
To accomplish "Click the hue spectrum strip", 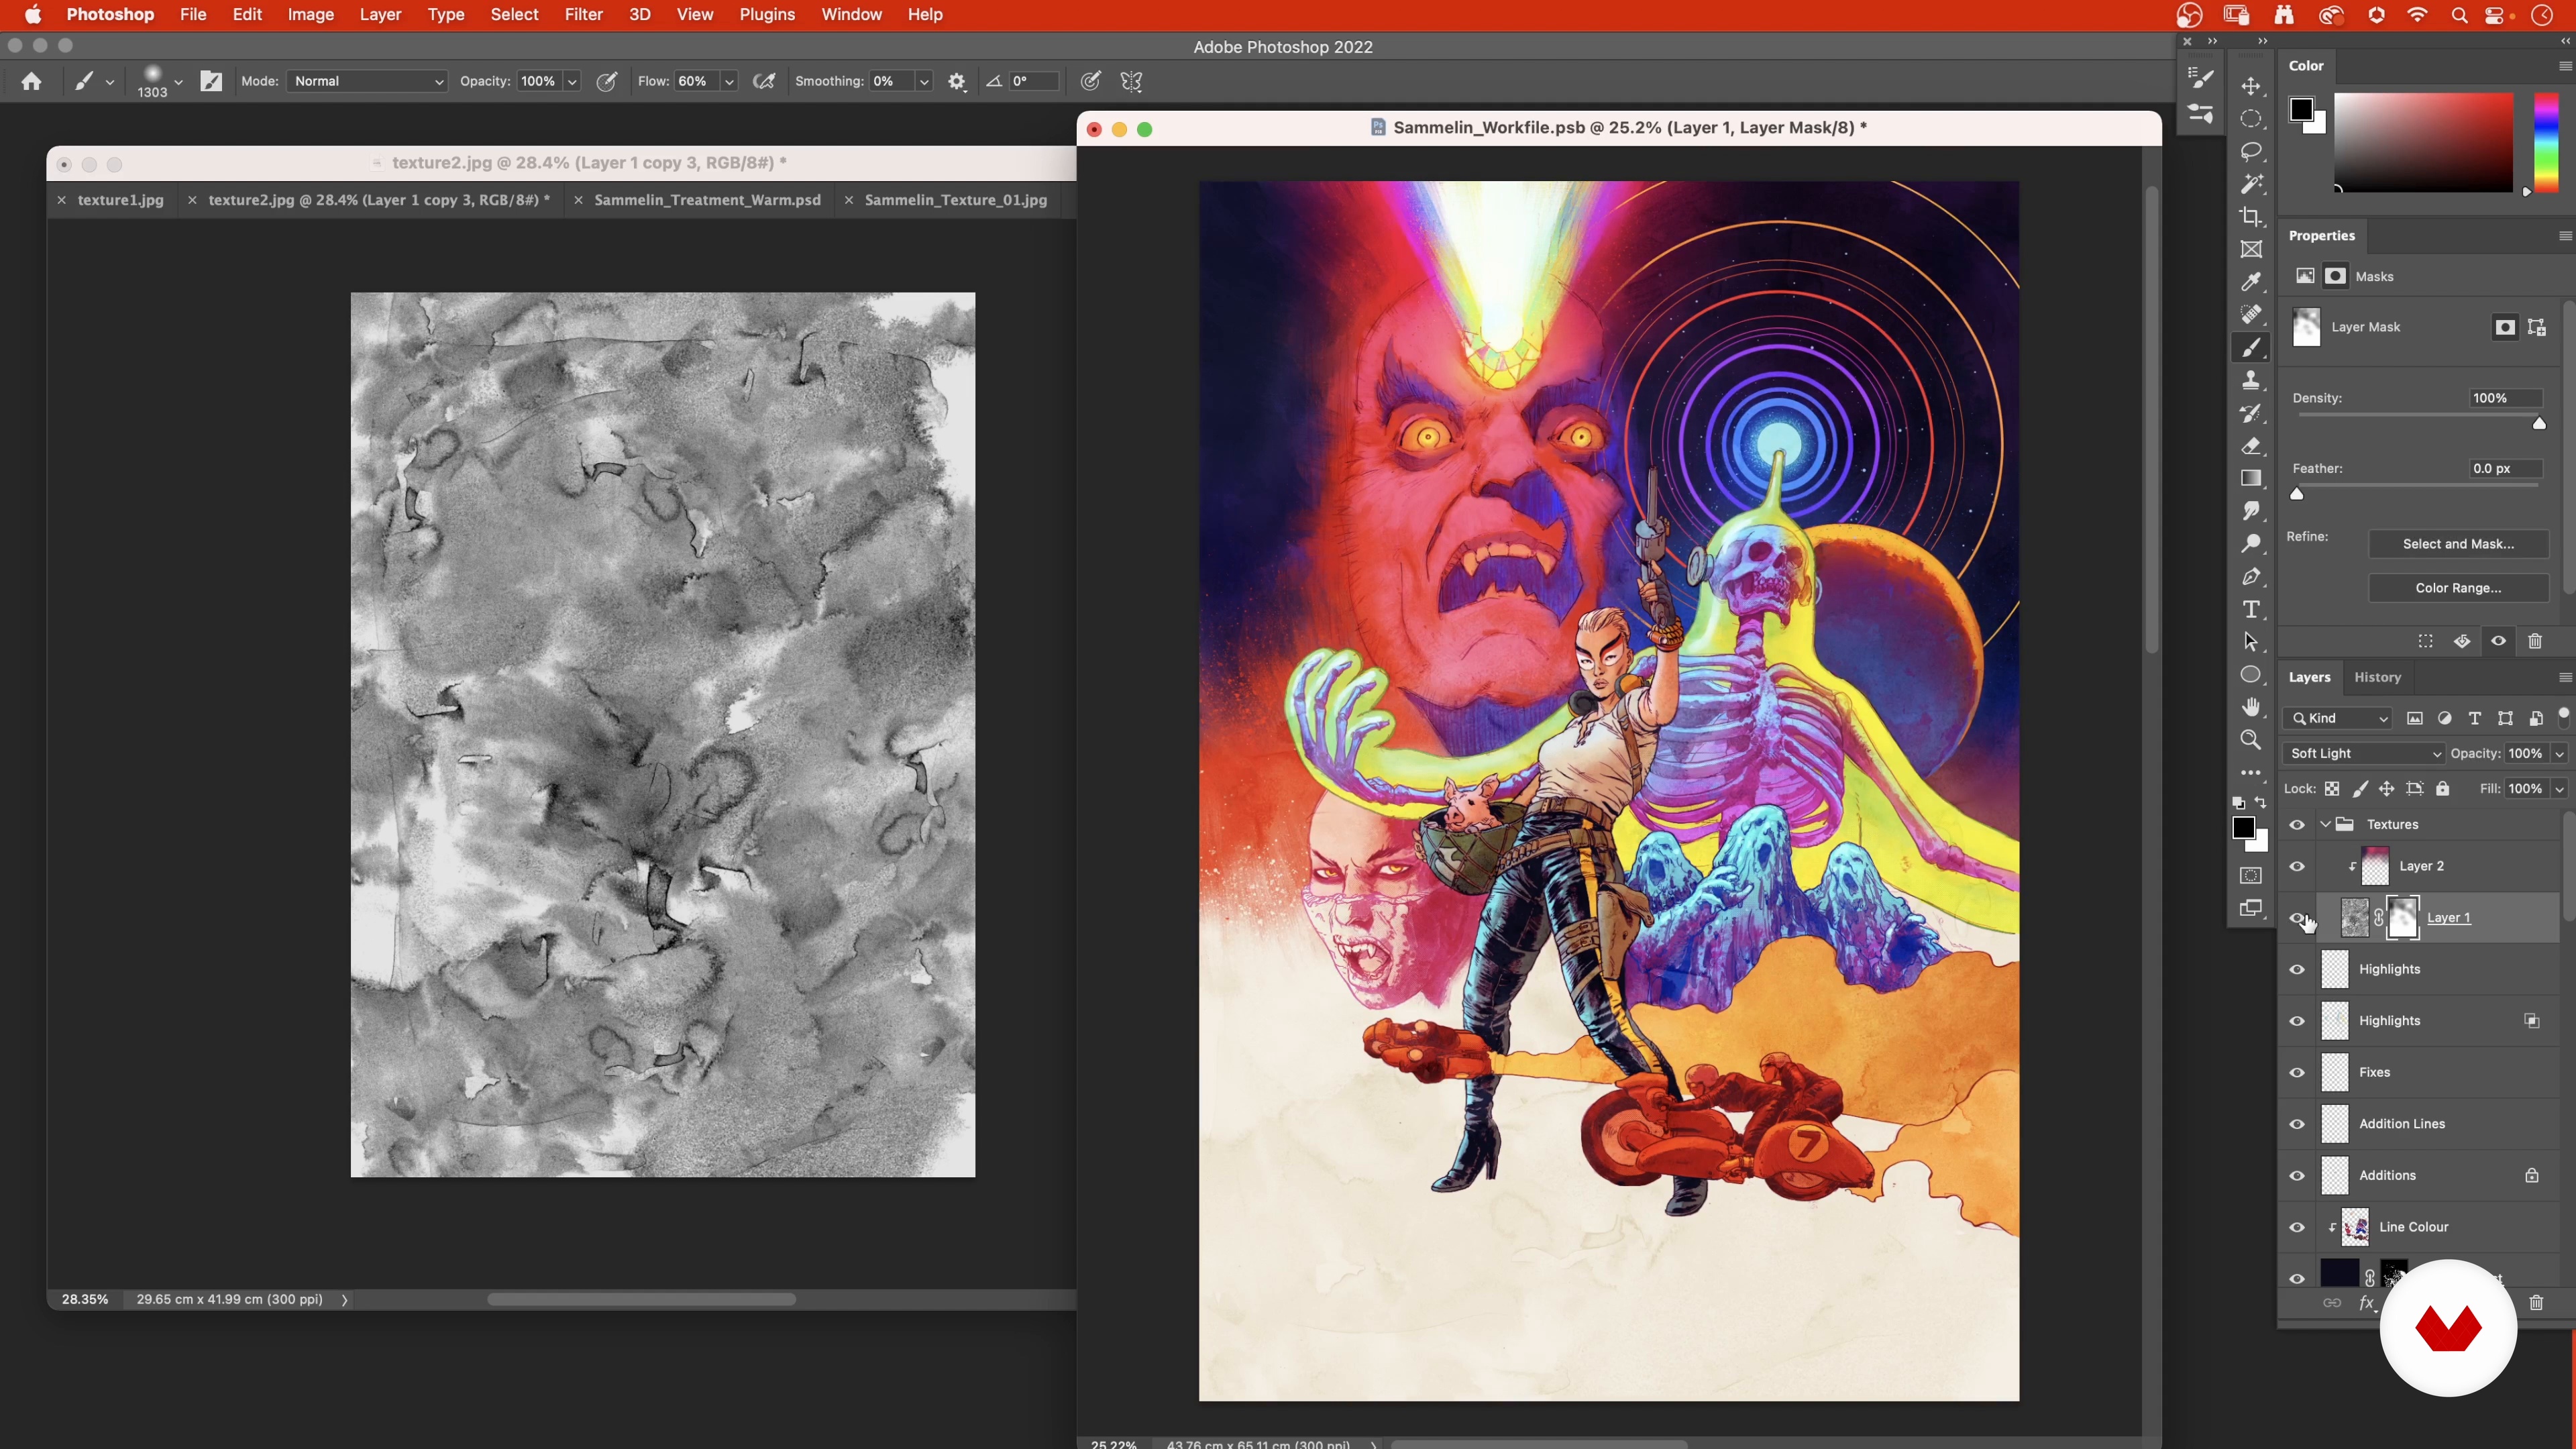I will [2546, 142].
